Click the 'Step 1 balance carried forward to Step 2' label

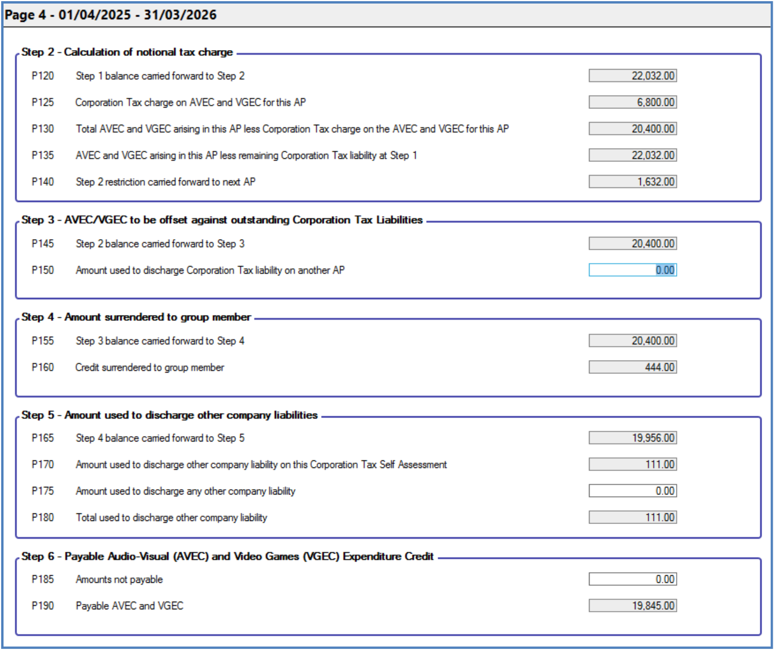[x=160, y=76]
